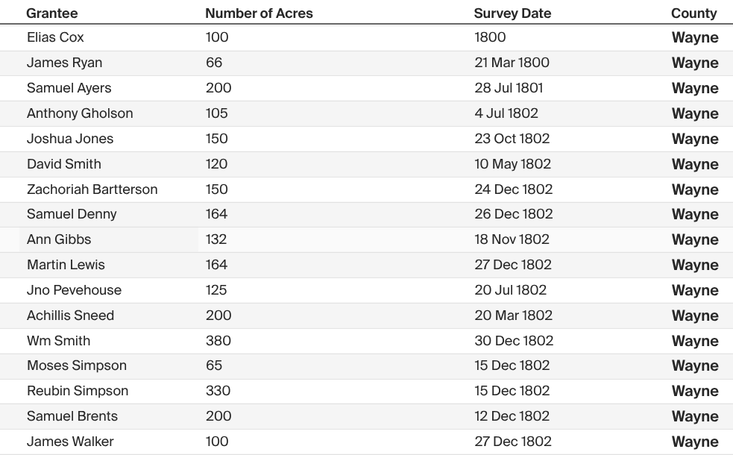Viewport: 733px width, 455px height.
Task: Click the 26 Dec 1802 date cell
Action: coord(513,214)
